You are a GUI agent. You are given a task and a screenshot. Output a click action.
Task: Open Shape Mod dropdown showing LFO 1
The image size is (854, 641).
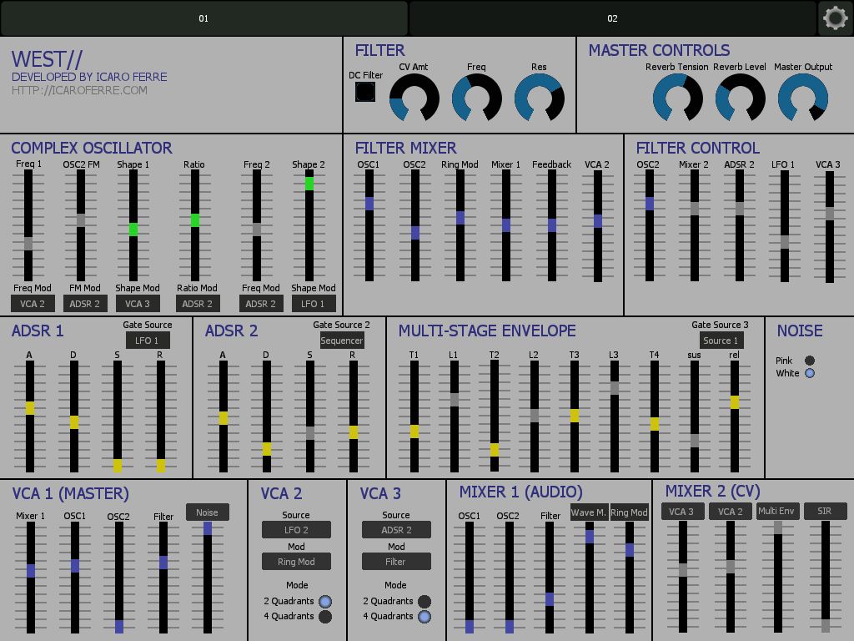point(314,304)
